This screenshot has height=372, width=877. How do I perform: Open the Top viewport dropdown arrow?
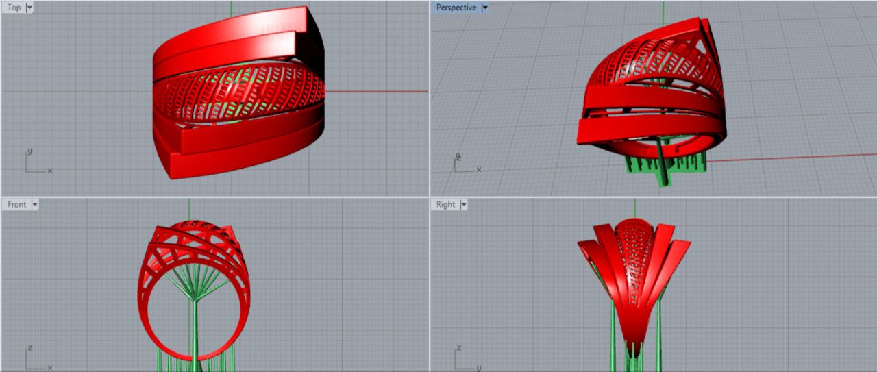tap(29, 8)
